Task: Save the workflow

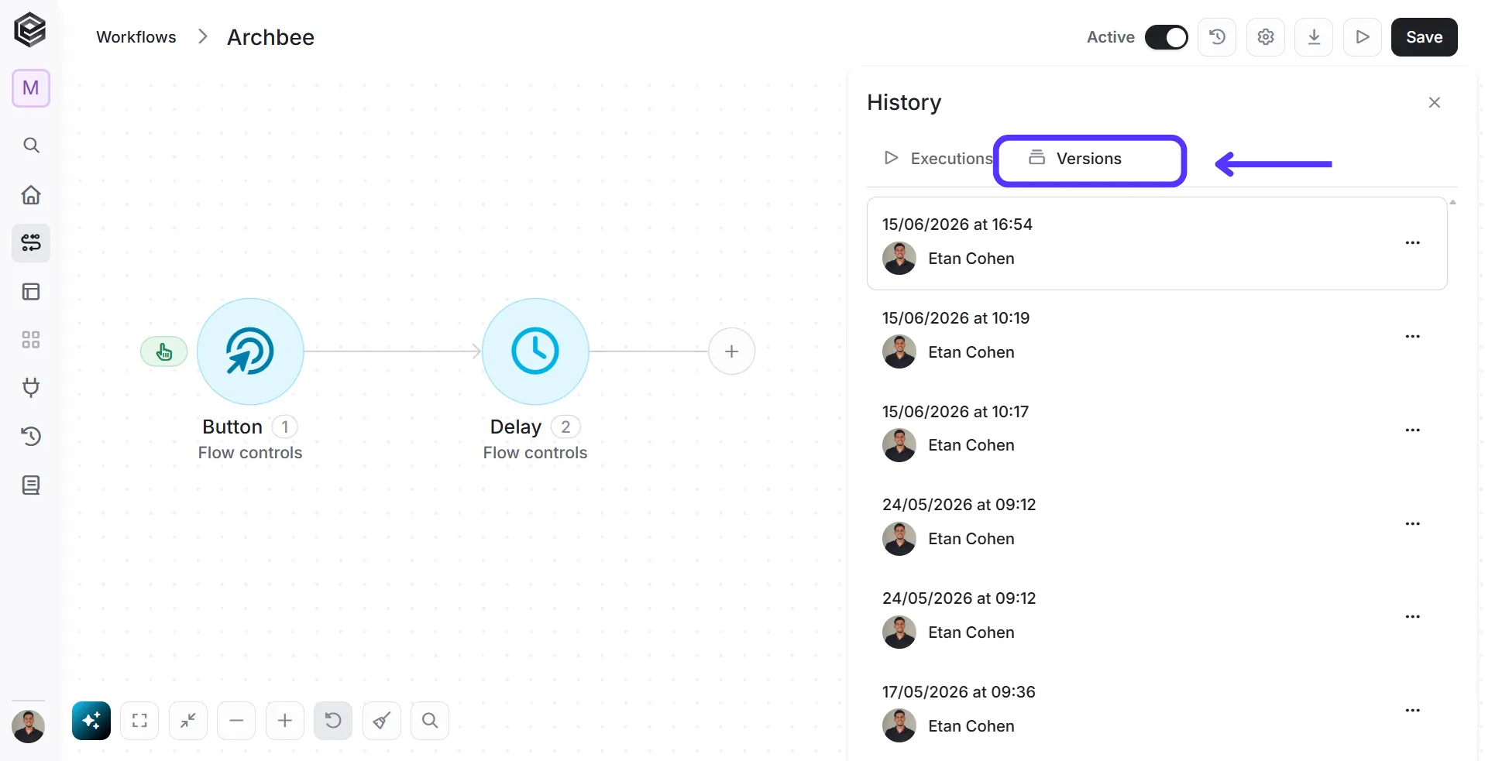Action: (1424, 37)
